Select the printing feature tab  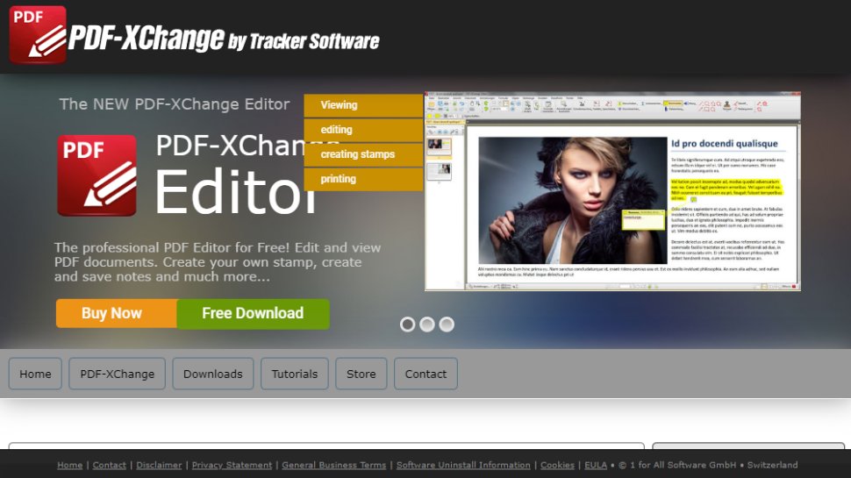(x=363, y=179)
